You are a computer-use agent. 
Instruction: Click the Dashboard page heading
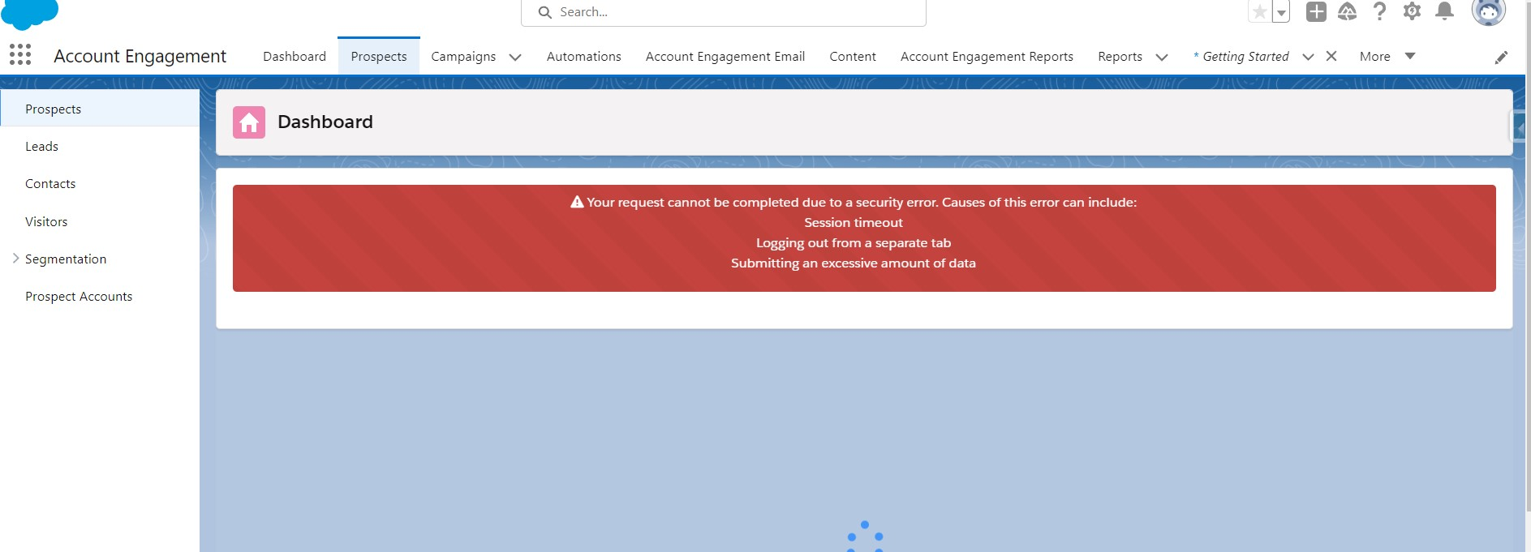(325, 122)
